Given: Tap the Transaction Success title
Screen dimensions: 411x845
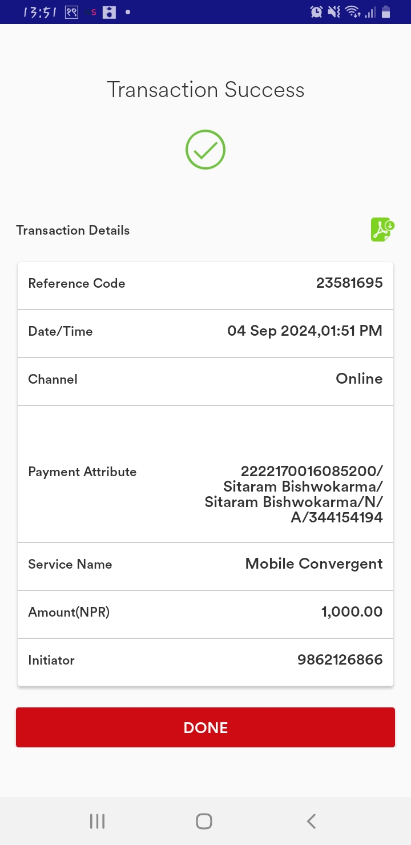Looking at the screenshot, I should click(205, 90).
